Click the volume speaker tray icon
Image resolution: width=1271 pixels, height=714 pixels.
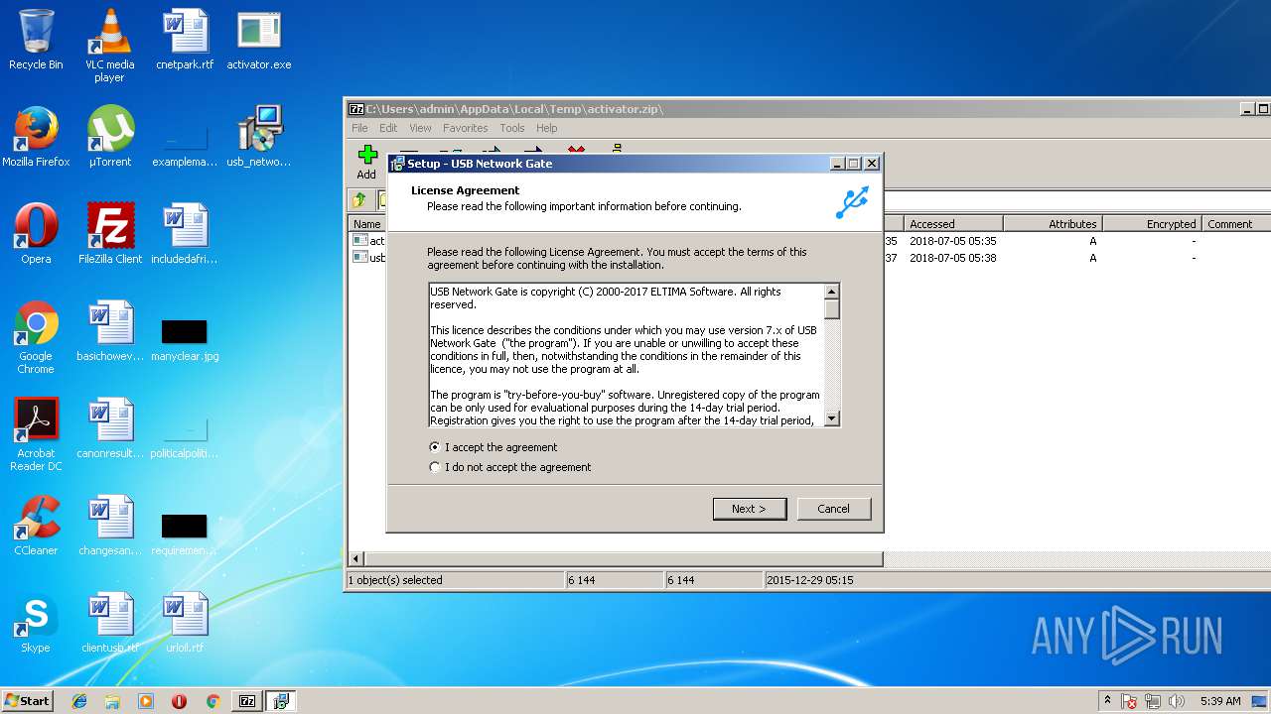[1177, 701]
